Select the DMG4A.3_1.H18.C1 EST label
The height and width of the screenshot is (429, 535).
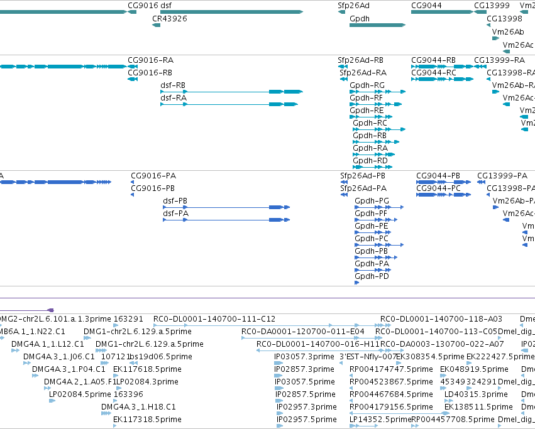pyautogui.click(x=138, y=407)
